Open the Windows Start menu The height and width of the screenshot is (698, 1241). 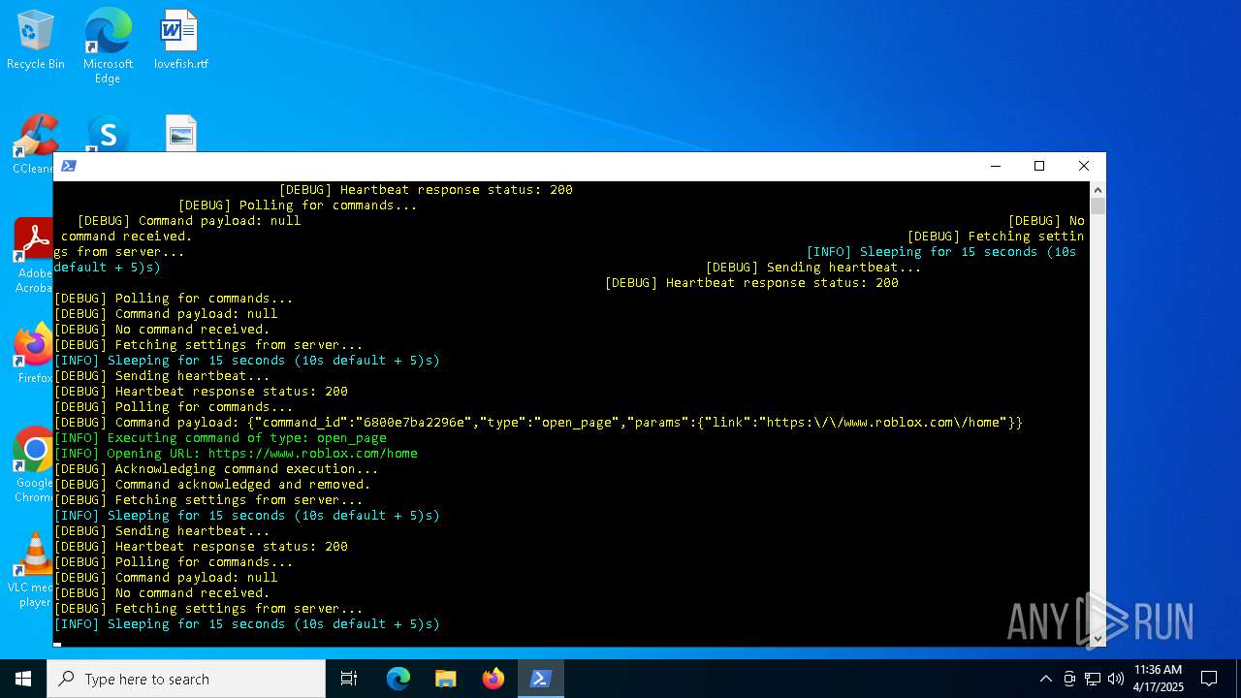(x=23, y=679)
